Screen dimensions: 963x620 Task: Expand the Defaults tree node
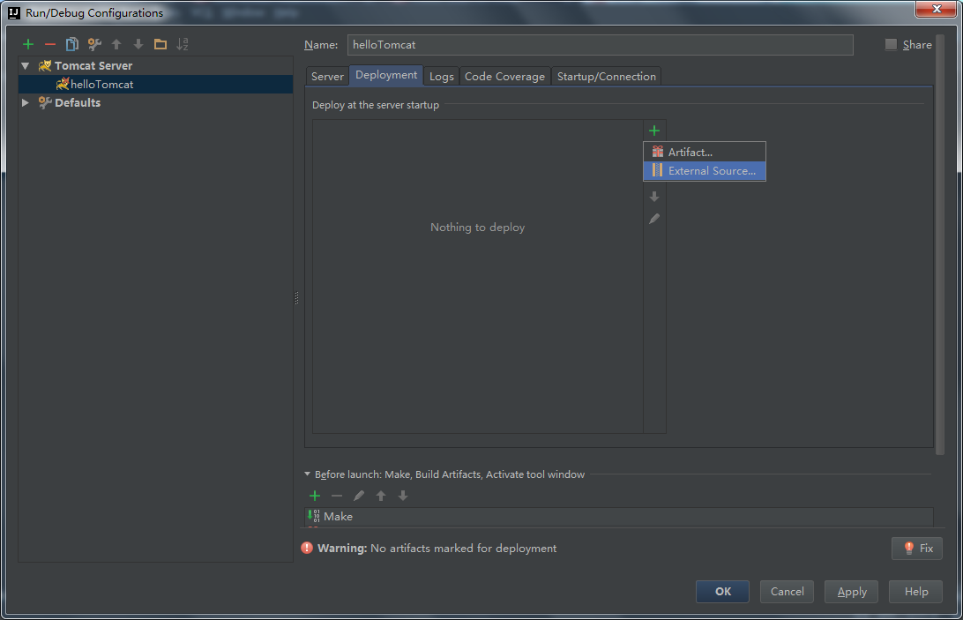26,102
